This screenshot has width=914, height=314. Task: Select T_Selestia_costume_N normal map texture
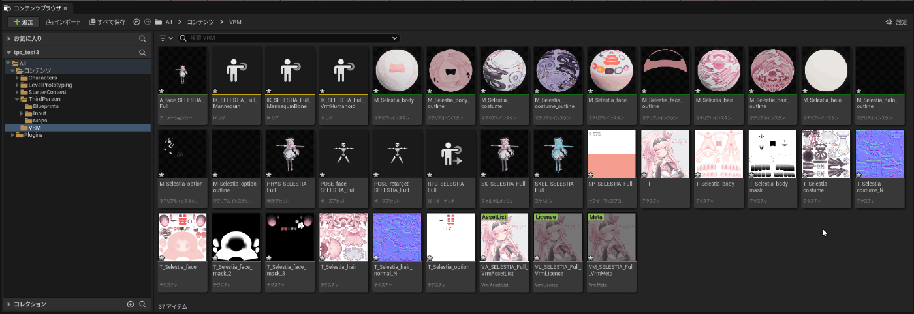(879, 169)
